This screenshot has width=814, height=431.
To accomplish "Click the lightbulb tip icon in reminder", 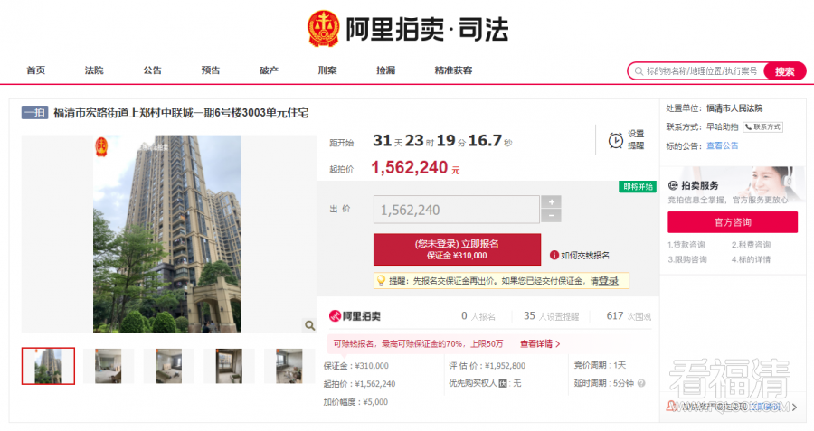I will click(381, 281).
